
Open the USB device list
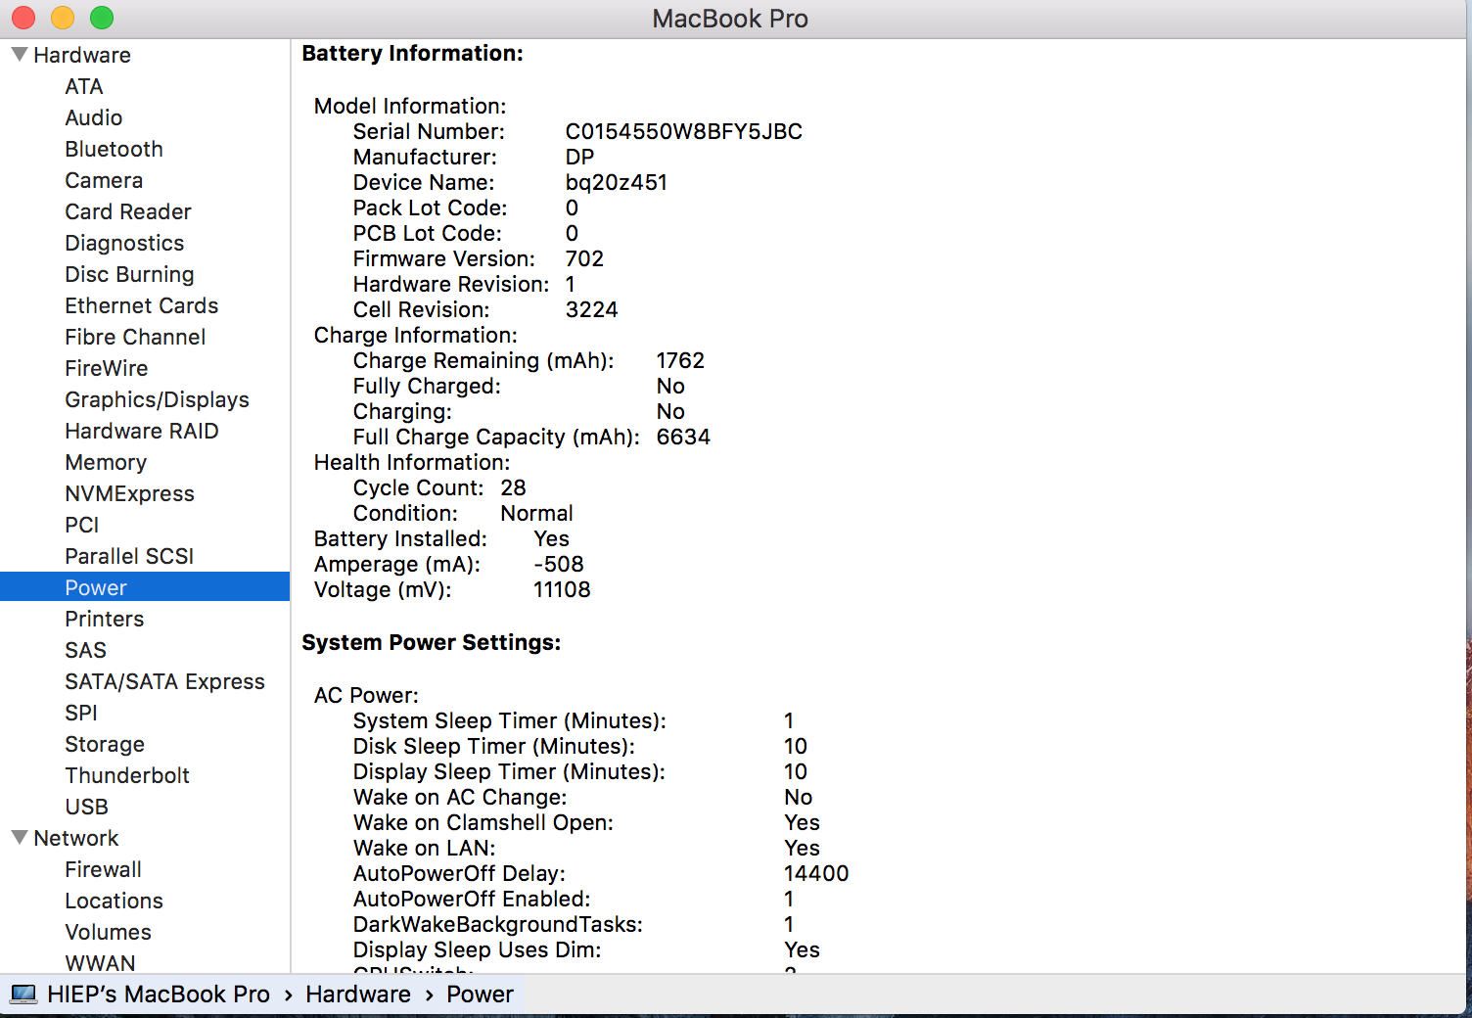click(86, 807)
